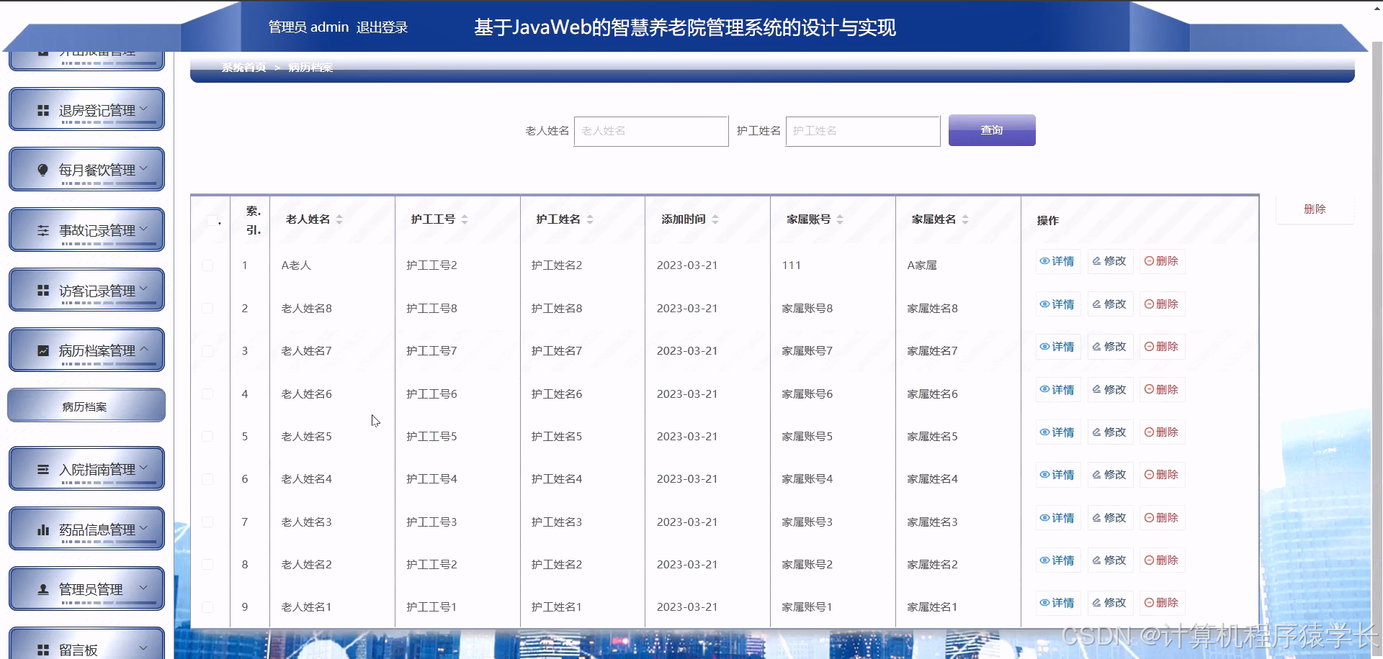Click the 老人姓名 search input field

coord(650,131)
